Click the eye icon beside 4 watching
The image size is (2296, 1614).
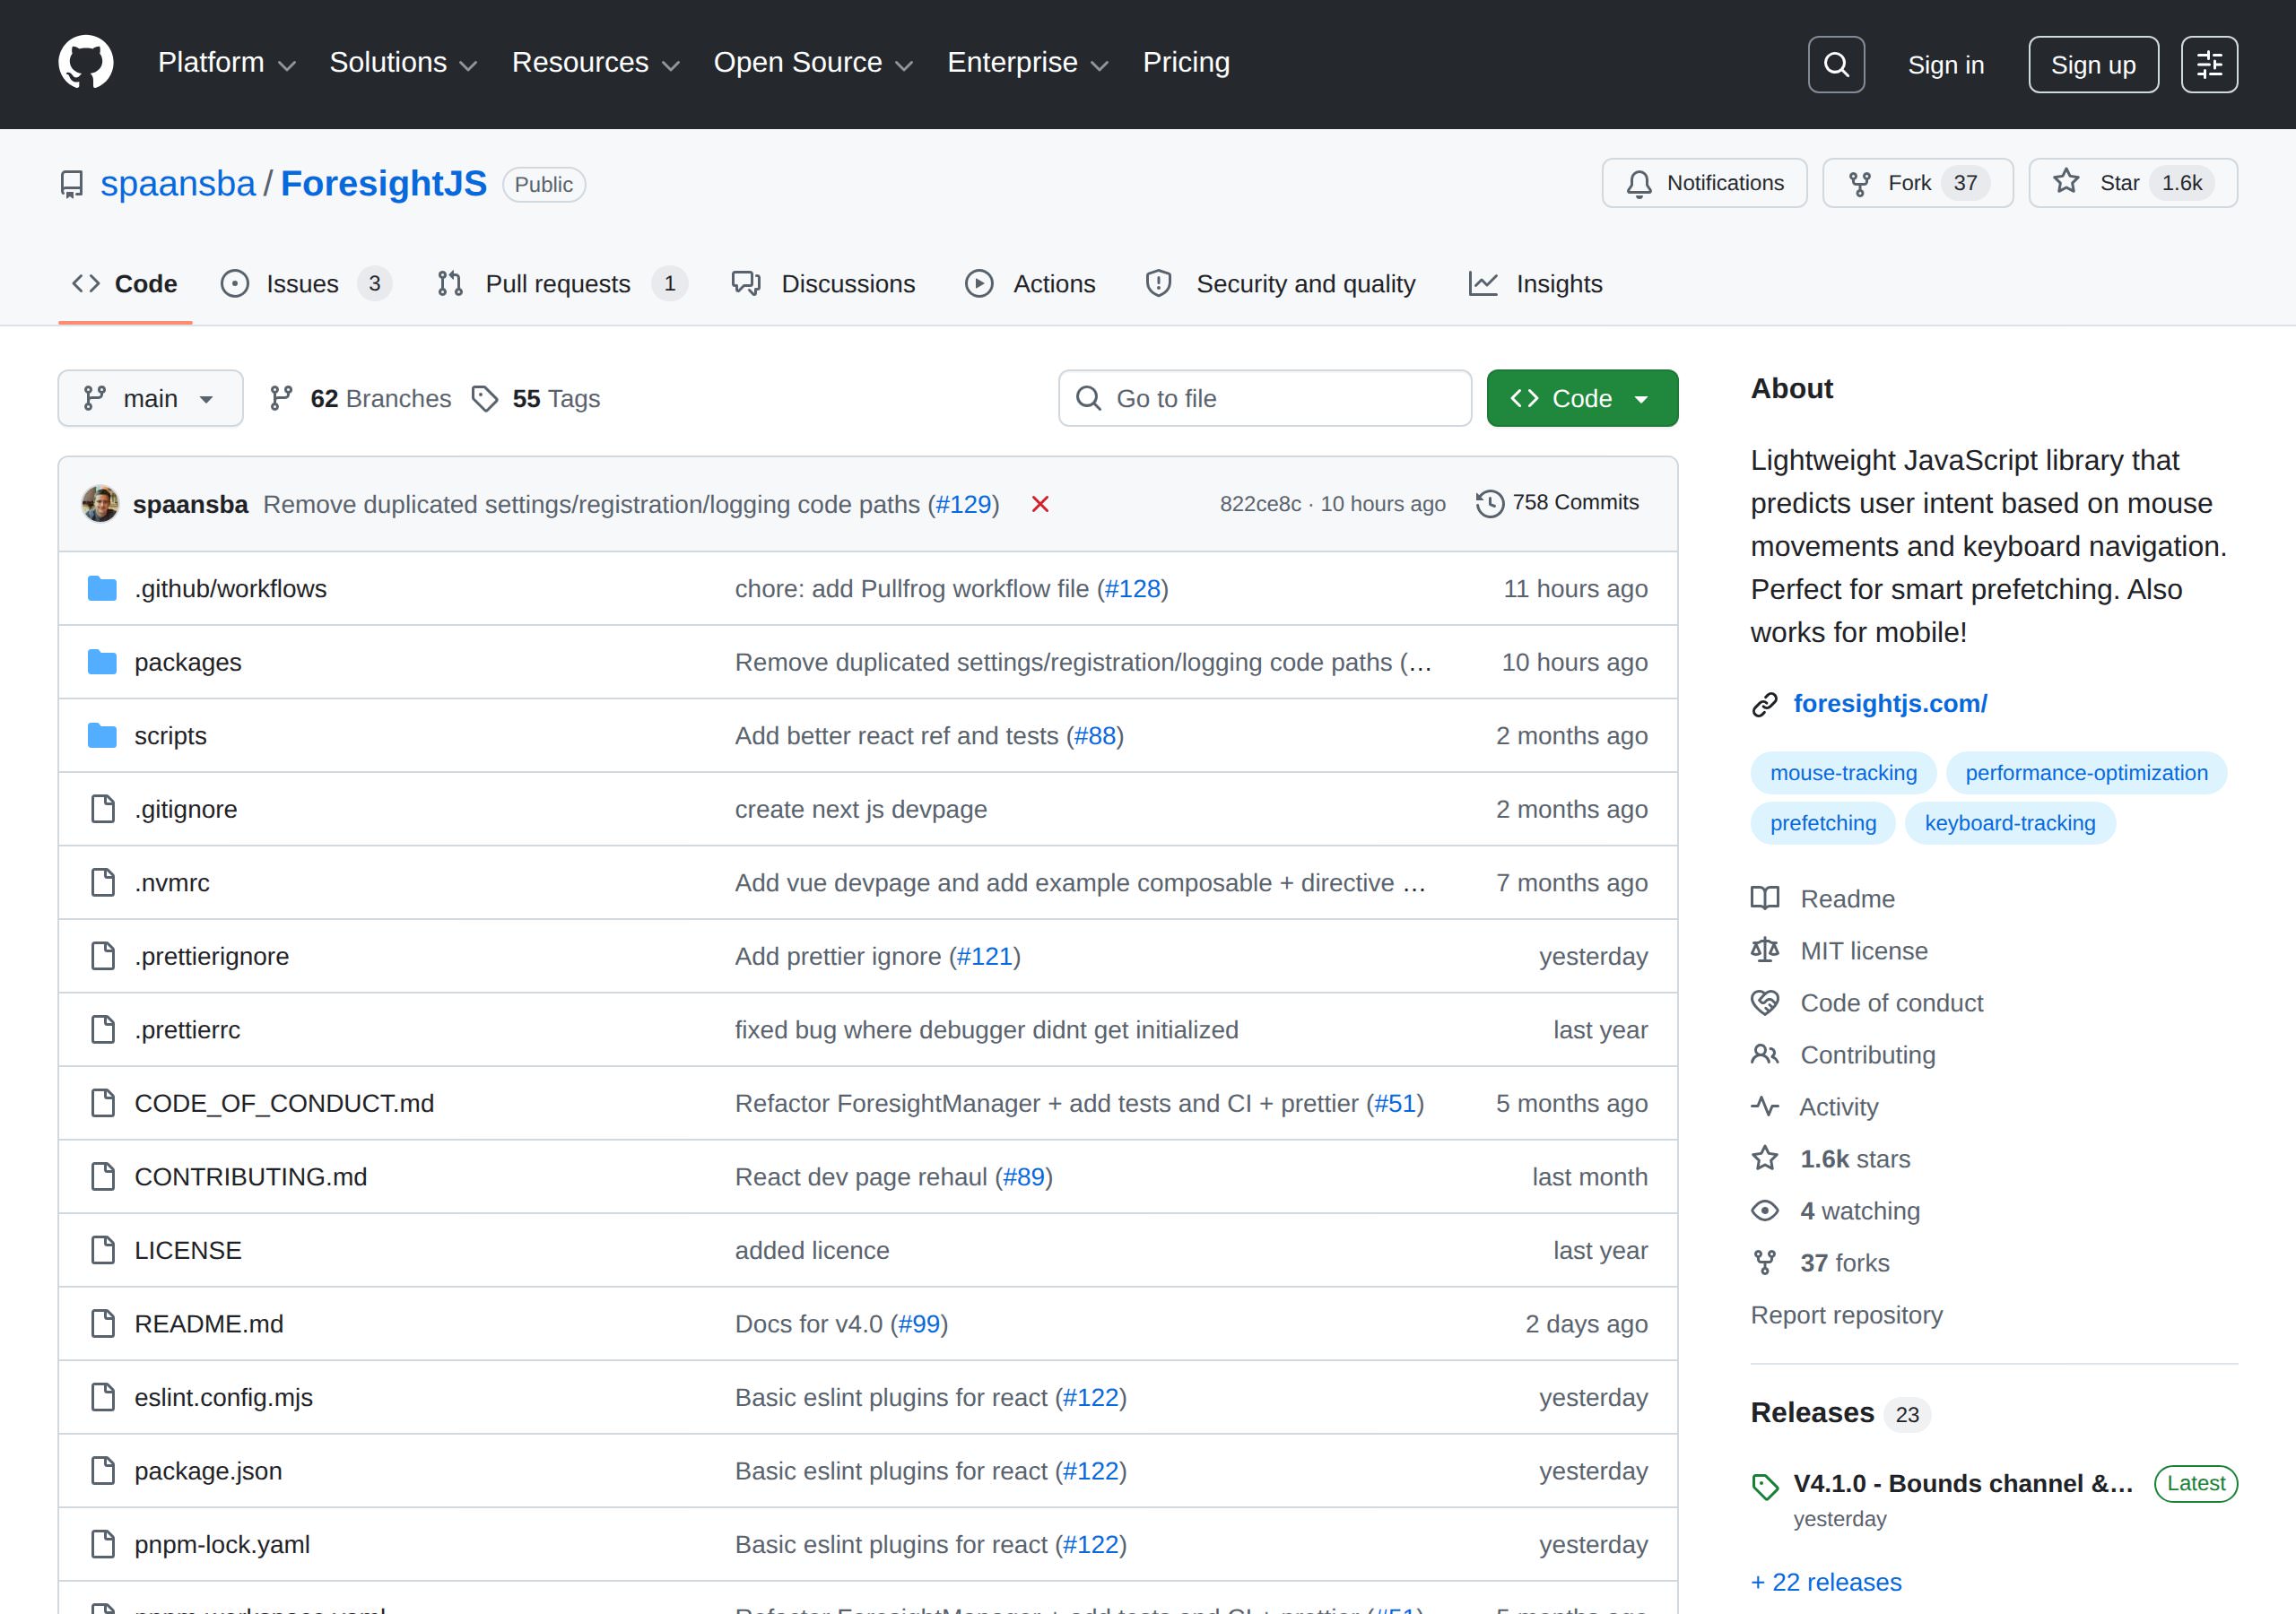pyautogui.click(x=1765, y=1210)
